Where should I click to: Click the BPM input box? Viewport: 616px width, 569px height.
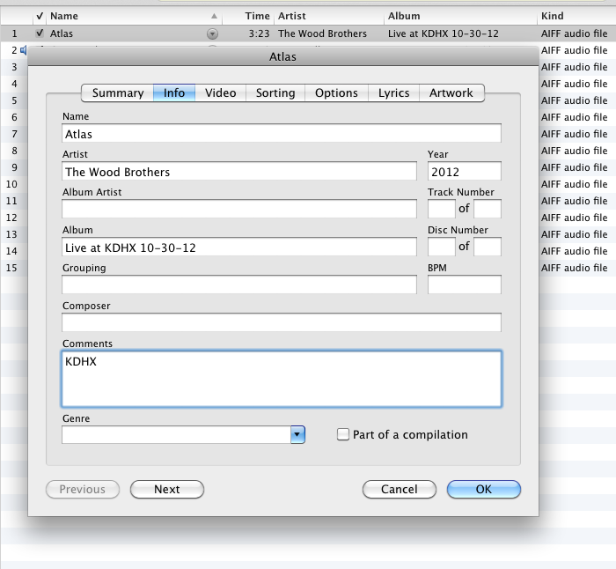click(x=464, y=284)
